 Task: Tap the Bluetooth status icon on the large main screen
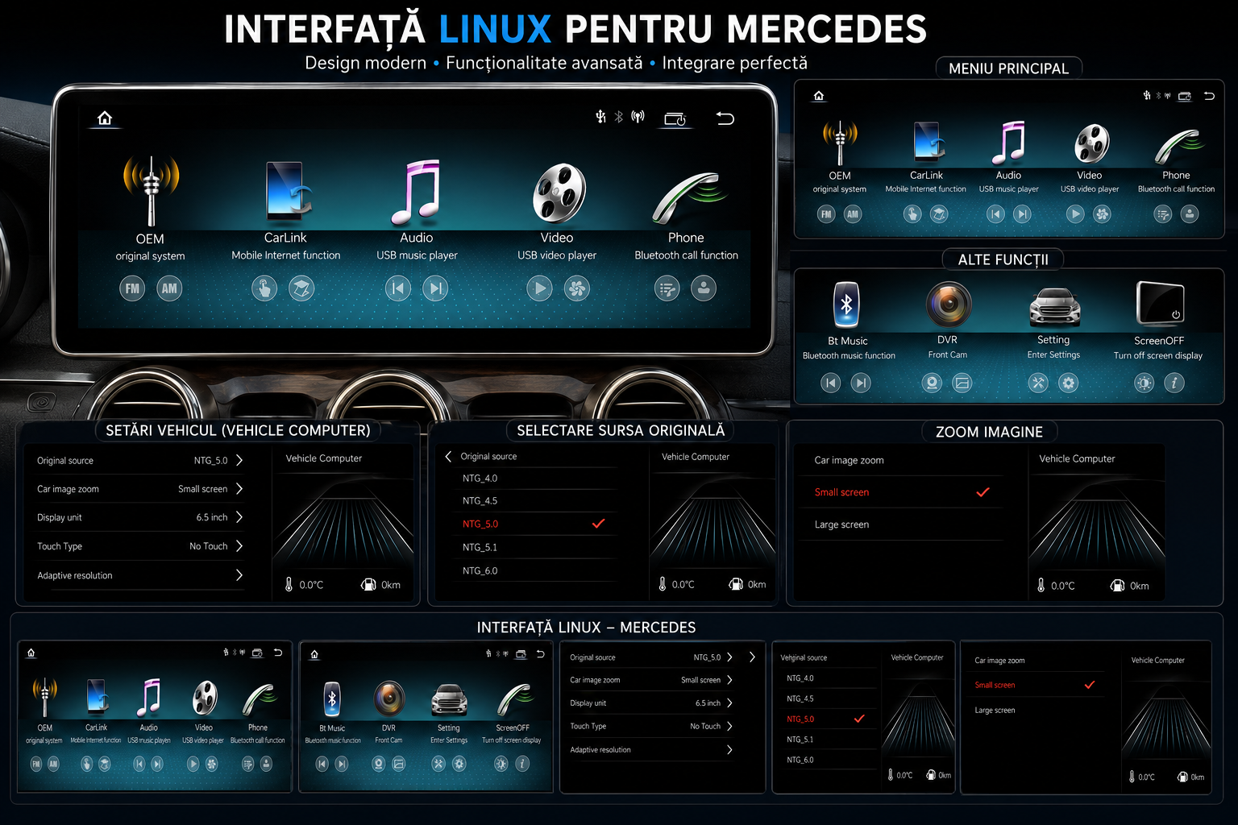[x=619, y=117]
